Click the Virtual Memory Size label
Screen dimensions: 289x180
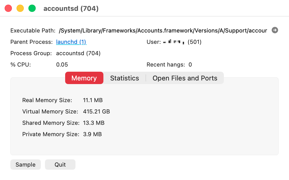point(50,112)
